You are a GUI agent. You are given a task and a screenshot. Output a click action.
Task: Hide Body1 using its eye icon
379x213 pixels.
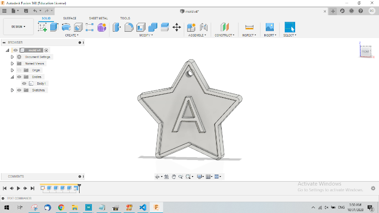(24, 84)
